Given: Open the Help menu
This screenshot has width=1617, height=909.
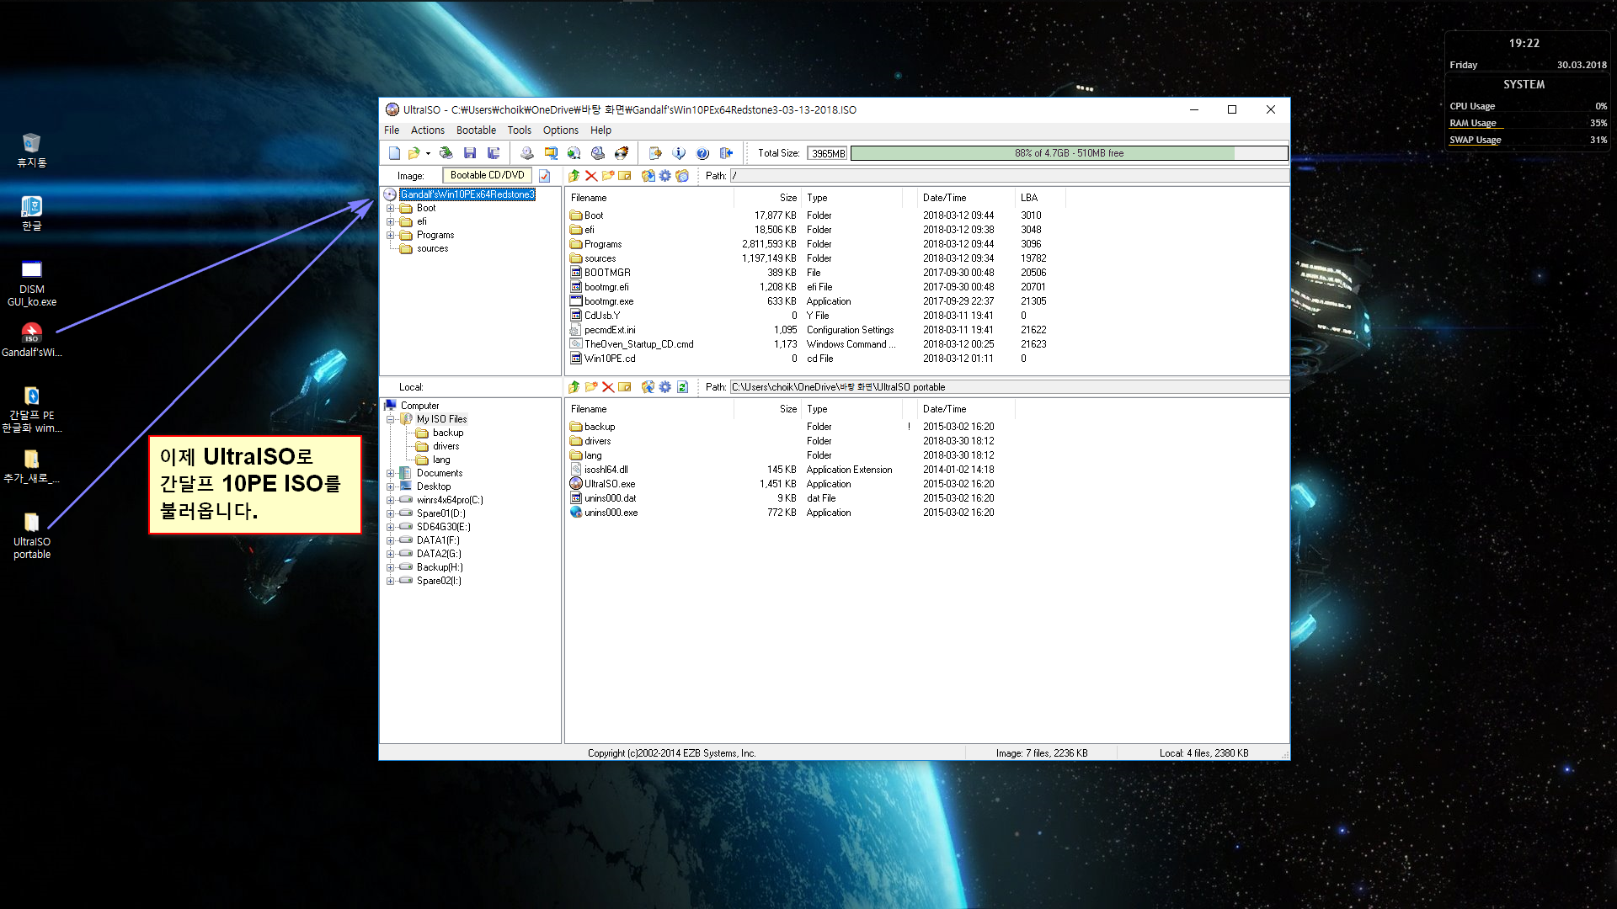Looking at the screenshot, I should point(600,130).
